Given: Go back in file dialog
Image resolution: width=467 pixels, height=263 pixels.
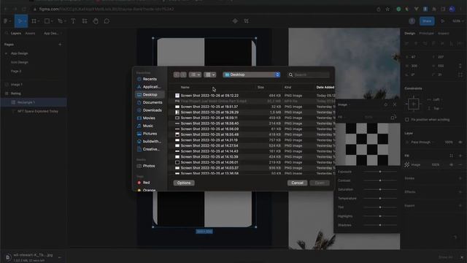Looking at the screenshot, I should [177, 75].
